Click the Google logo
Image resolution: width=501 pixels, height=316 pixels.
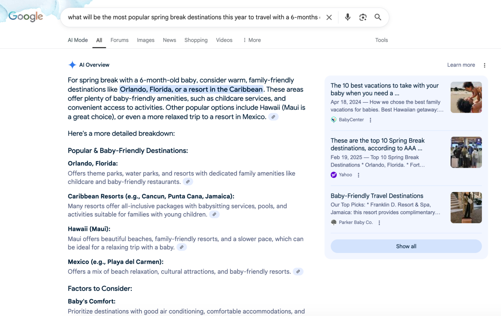coord(26,16)
